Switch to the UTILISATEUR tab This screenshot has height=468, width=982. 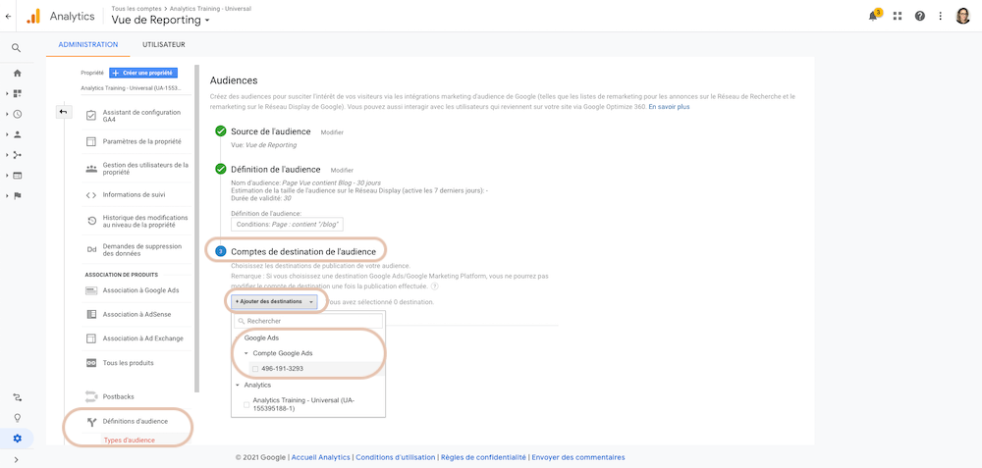163,44
